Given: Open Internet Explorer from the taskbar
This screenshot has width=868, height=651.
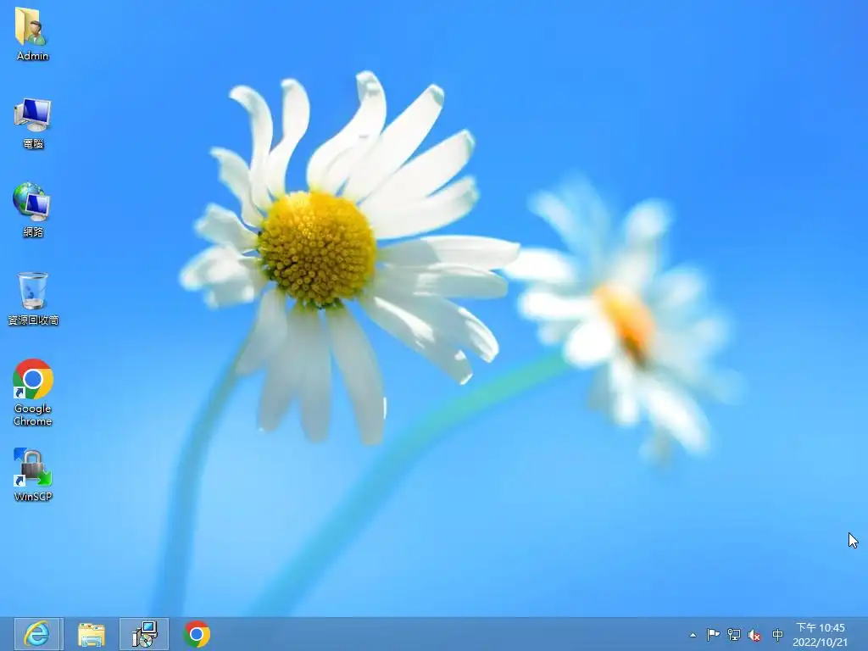Looking at the screenshot, I should coord(37,634).
